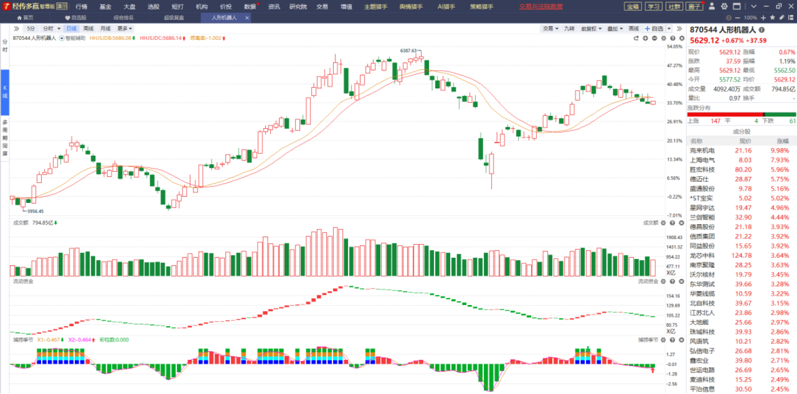Open the 叠加 dropdown
This screenshot has height=394, width=797.
[x=615, y=29]
